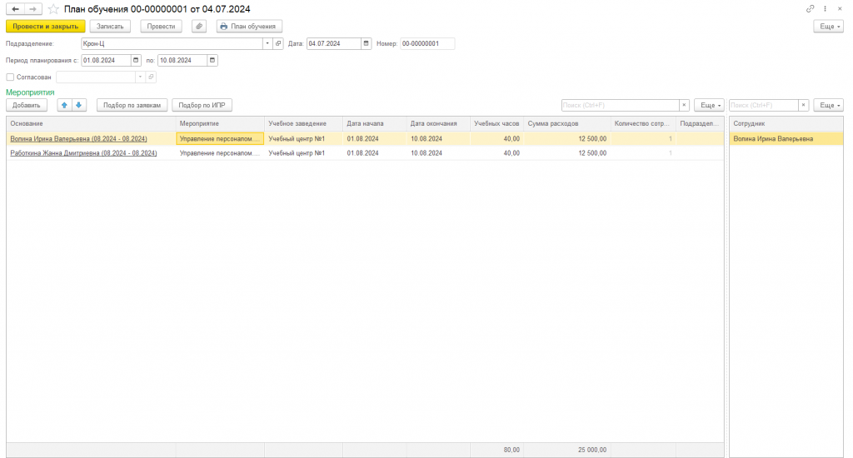Image resolution: width=853 pixels, height=458 pixels.
Task: Focus the Подразделение input with Крон-Ц
Action: coord(172,43)
